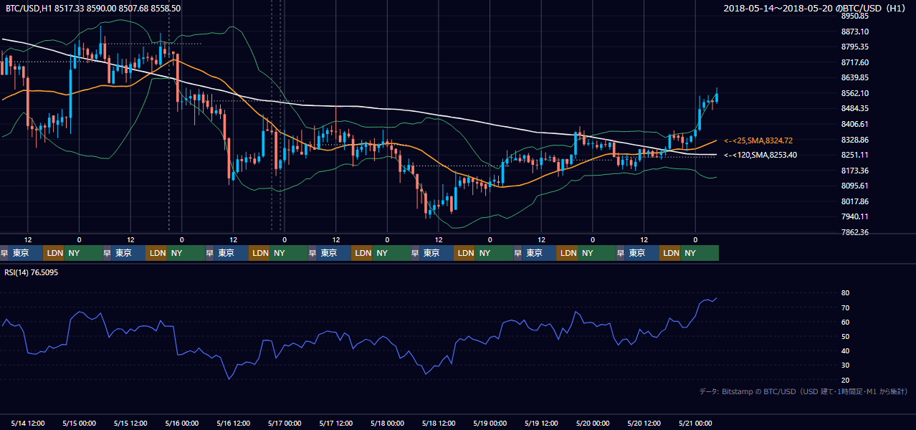Click price axis label 8717.60
The image size is (916, 430).
click(855, 62)
